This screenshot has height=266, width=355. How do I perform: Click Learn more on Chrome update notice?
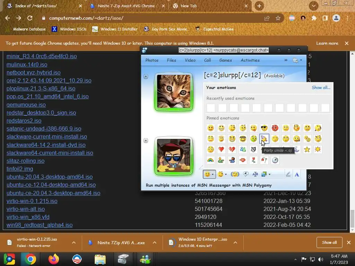pos(327,43)
